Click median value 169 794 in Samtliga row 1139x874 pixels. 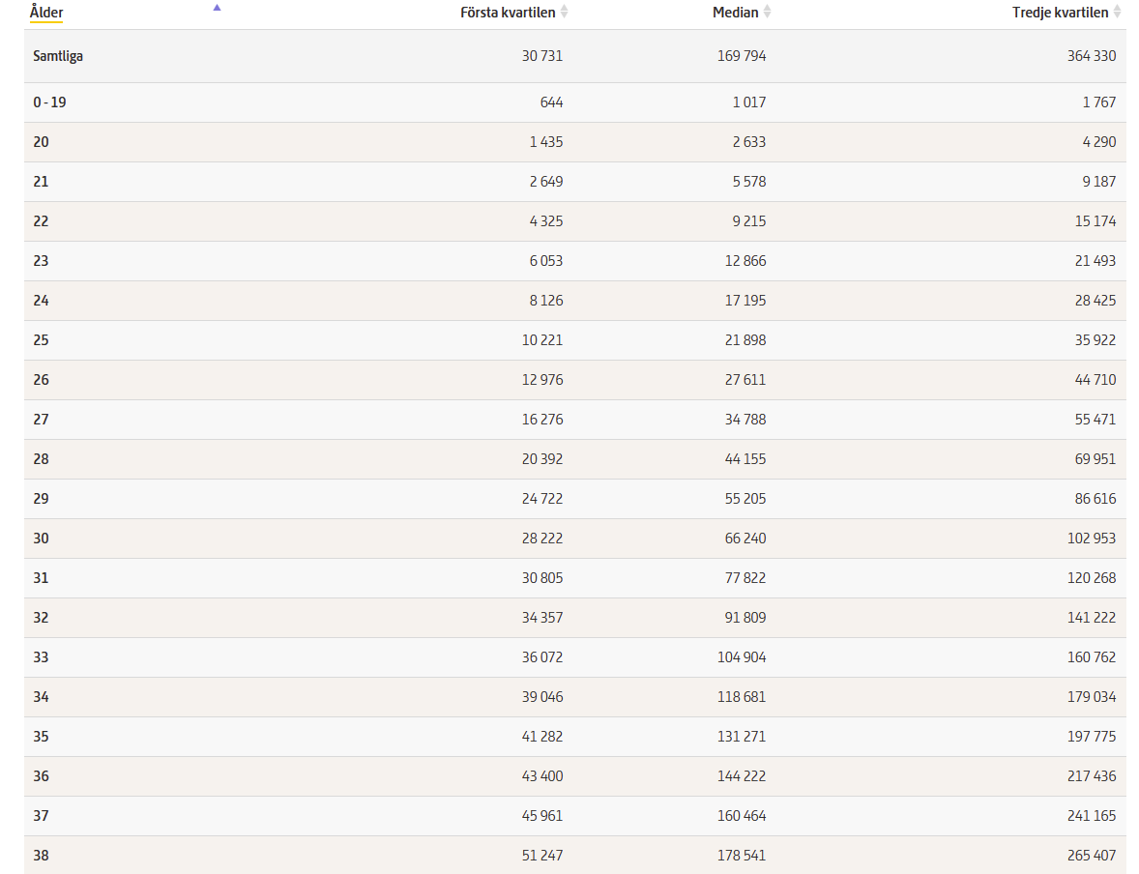click(741, 56)
